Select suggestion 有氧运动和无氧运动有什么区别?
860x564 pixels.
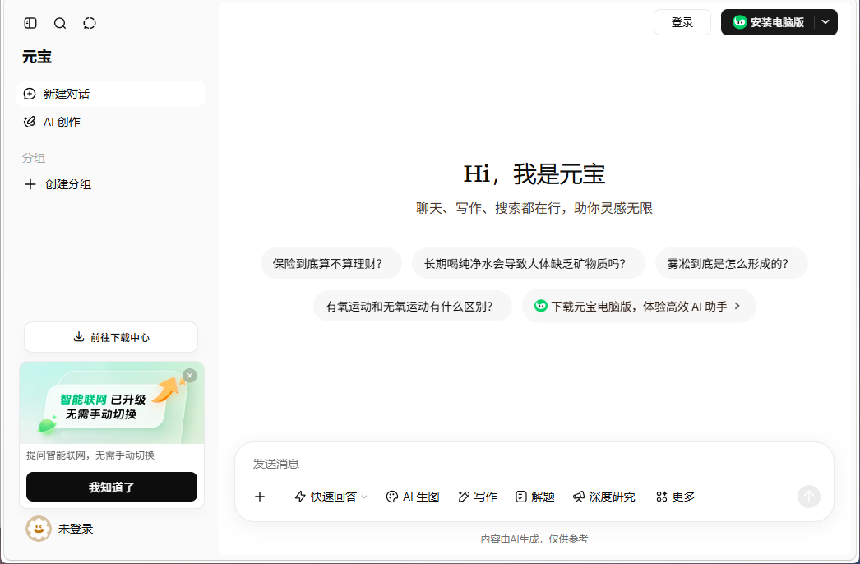tap(413, 306)
